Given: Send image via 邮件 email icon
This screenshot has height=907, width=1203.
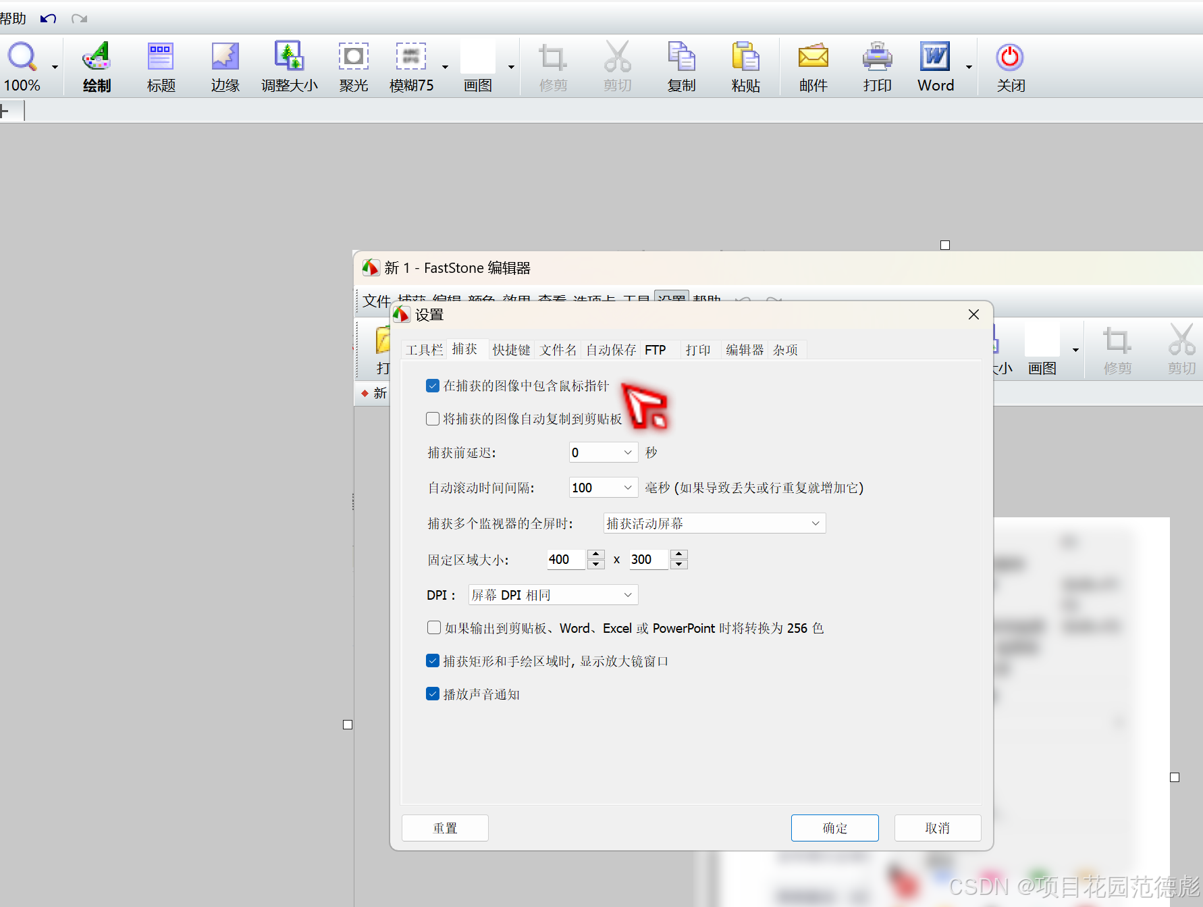Looking at the screenshot, I should point(813,57).
